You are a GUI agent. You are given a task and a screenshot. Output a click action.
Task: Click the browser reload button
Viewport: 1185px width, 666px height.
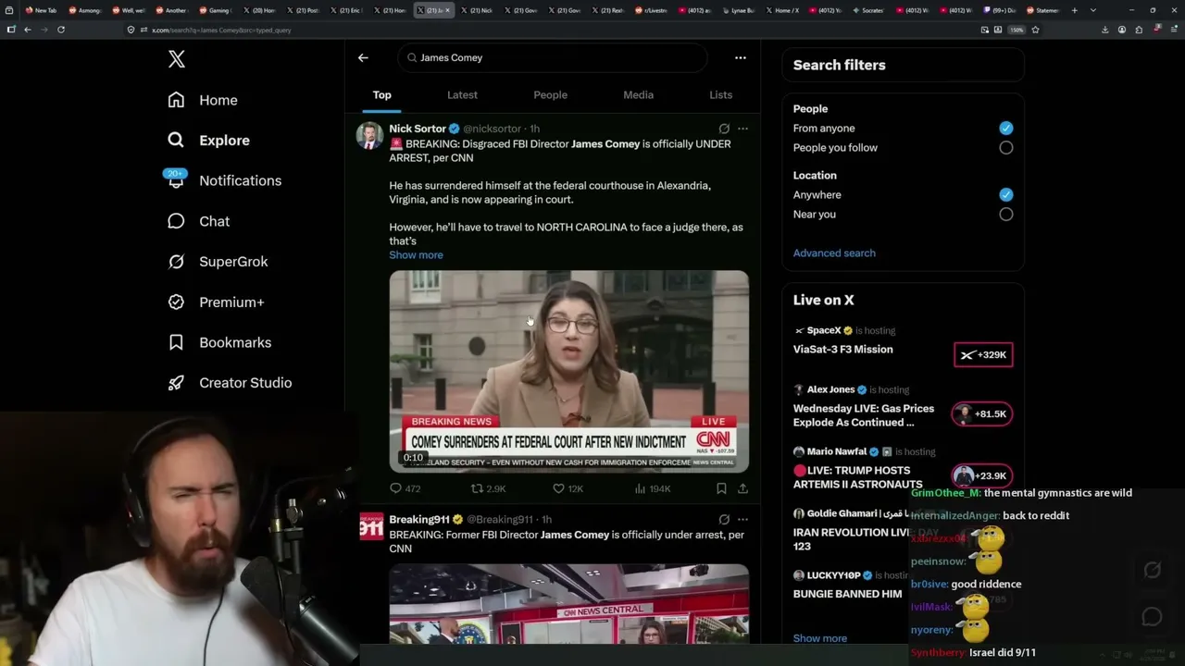tap(61, 30)
